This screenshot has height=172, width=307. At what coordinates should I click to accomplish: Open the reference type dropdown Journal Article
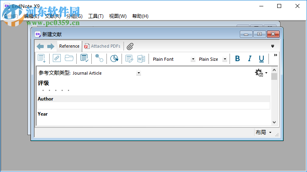tap(139, 73)
